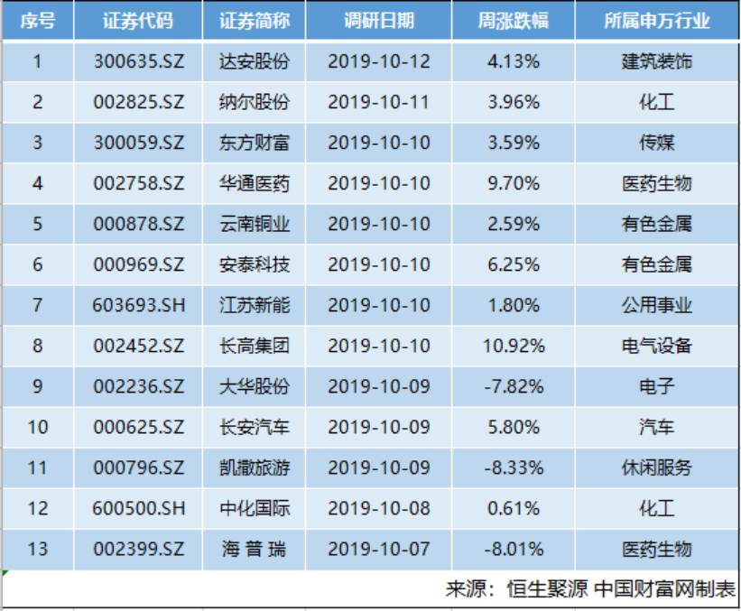Click the 证券代码 column header
Image resolution: width=741 pixels, height=611 pixels.
point(138,21)
